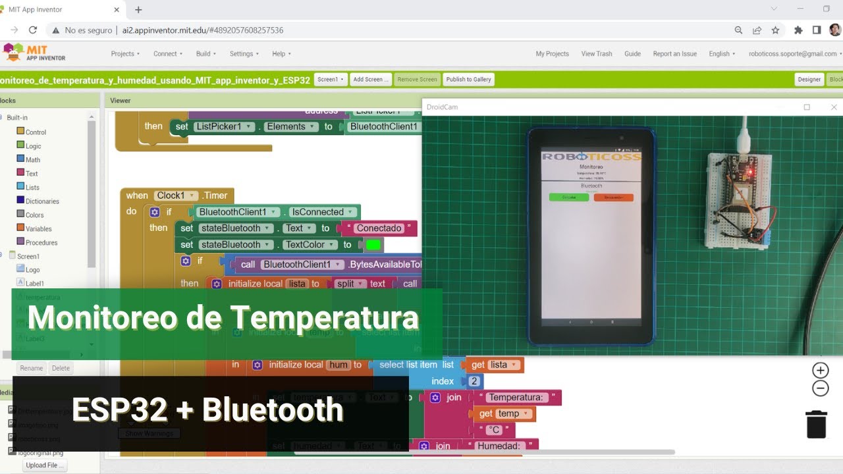Toggle the browser side panel icon
The width and height of the screenshot is (843, 474).
click(x=817, y=30)
